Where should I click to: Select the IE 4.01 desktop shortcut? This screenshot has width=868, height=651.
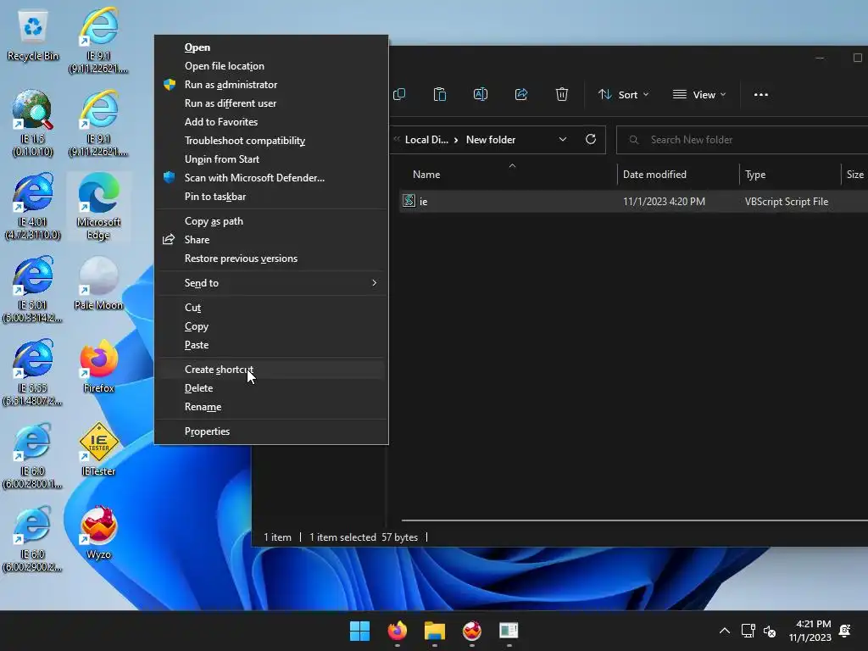(x=33, y=206)
